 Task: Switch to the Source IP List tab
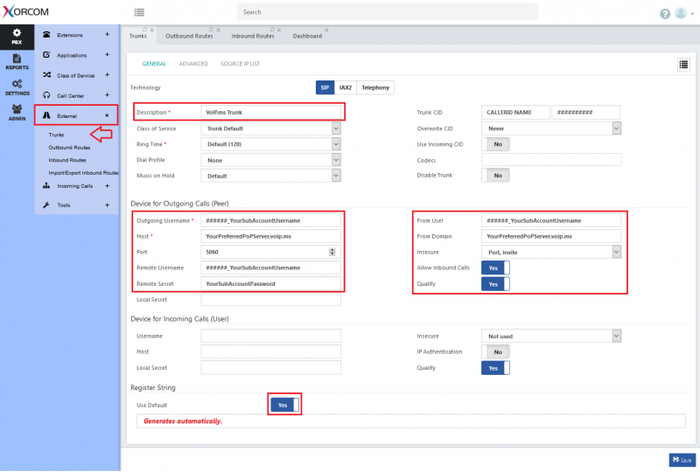pyautogui.click(x=240, y=64)
